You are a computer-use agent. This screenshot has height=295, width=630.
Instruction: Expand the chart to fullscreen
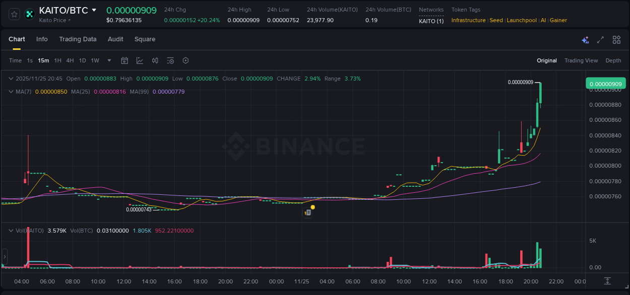click(600, 39)
